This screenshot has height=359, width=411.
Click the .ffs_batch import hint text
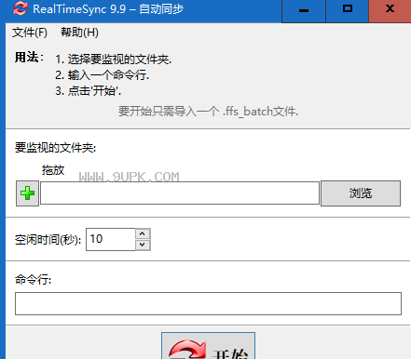click(x=208, y=111)
